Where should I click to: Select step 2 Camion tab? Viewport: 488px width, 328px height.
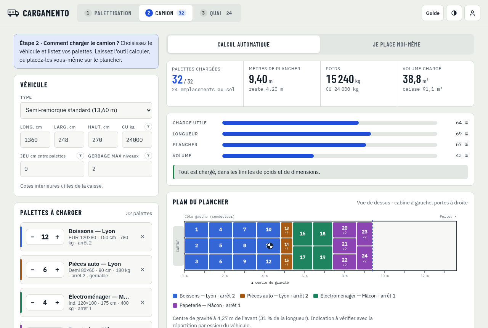(x=166, y=13)
